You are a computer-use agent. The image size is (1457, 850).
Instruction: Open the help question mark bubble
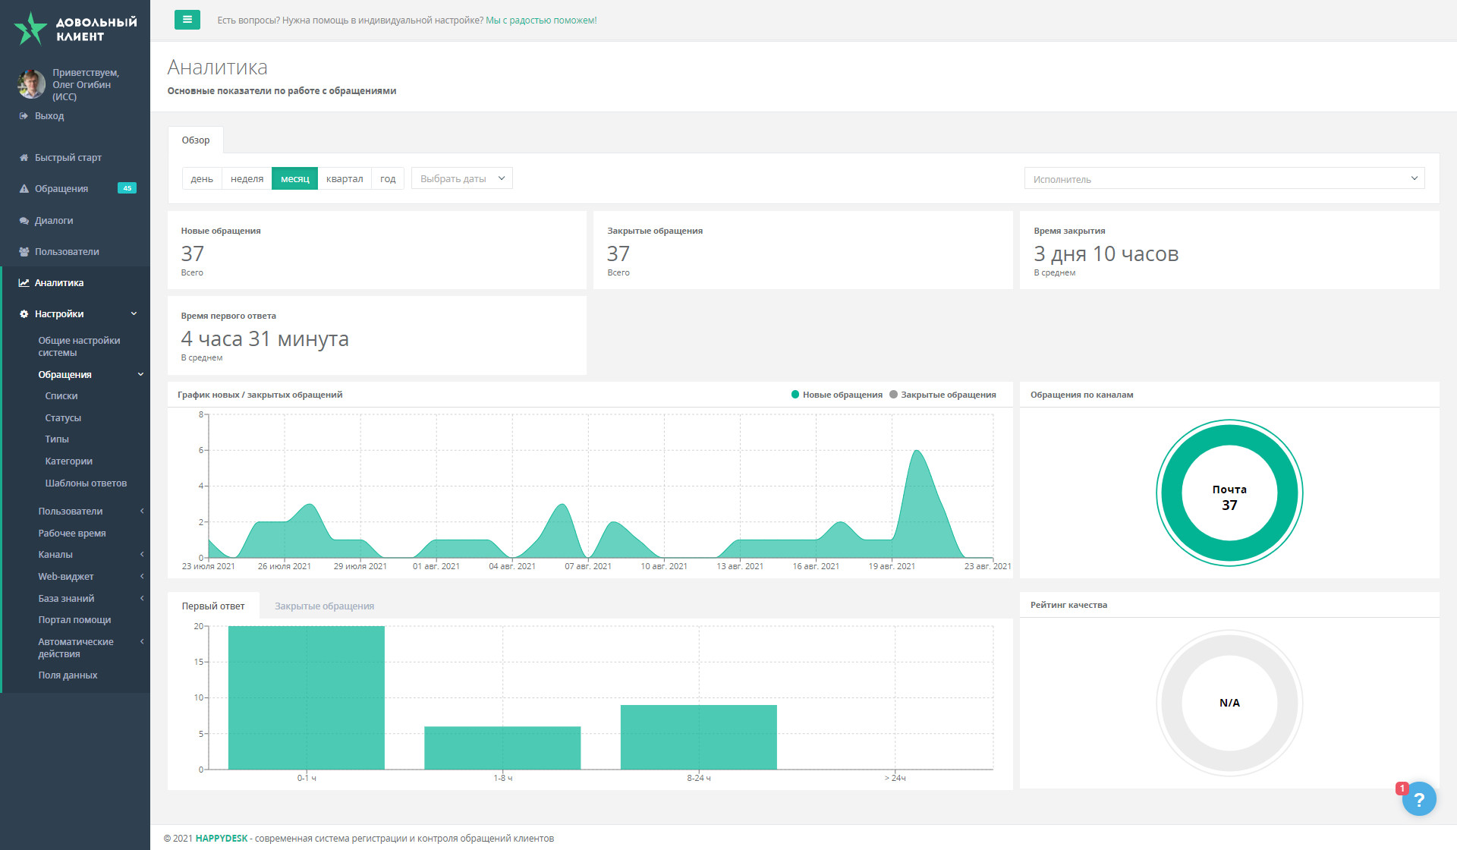(x=1418, y=799)
